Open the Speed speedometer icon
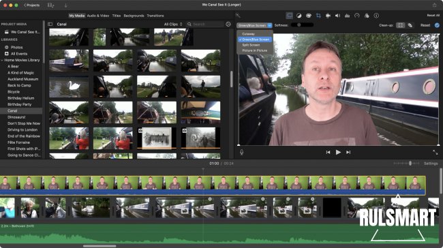Image resolution: width=443 pixels, height=248 pixels. click(357, 16)
